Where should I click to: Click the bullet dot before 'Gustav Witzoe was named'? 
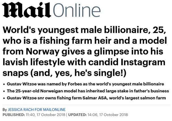click(x=3, y=85)
